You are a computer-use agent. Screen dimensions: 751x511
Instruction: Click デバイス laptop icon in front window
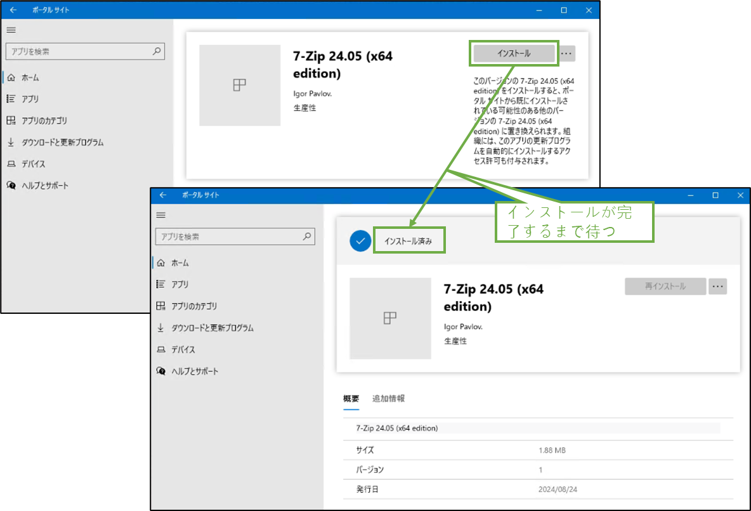(x=161, y=349)
